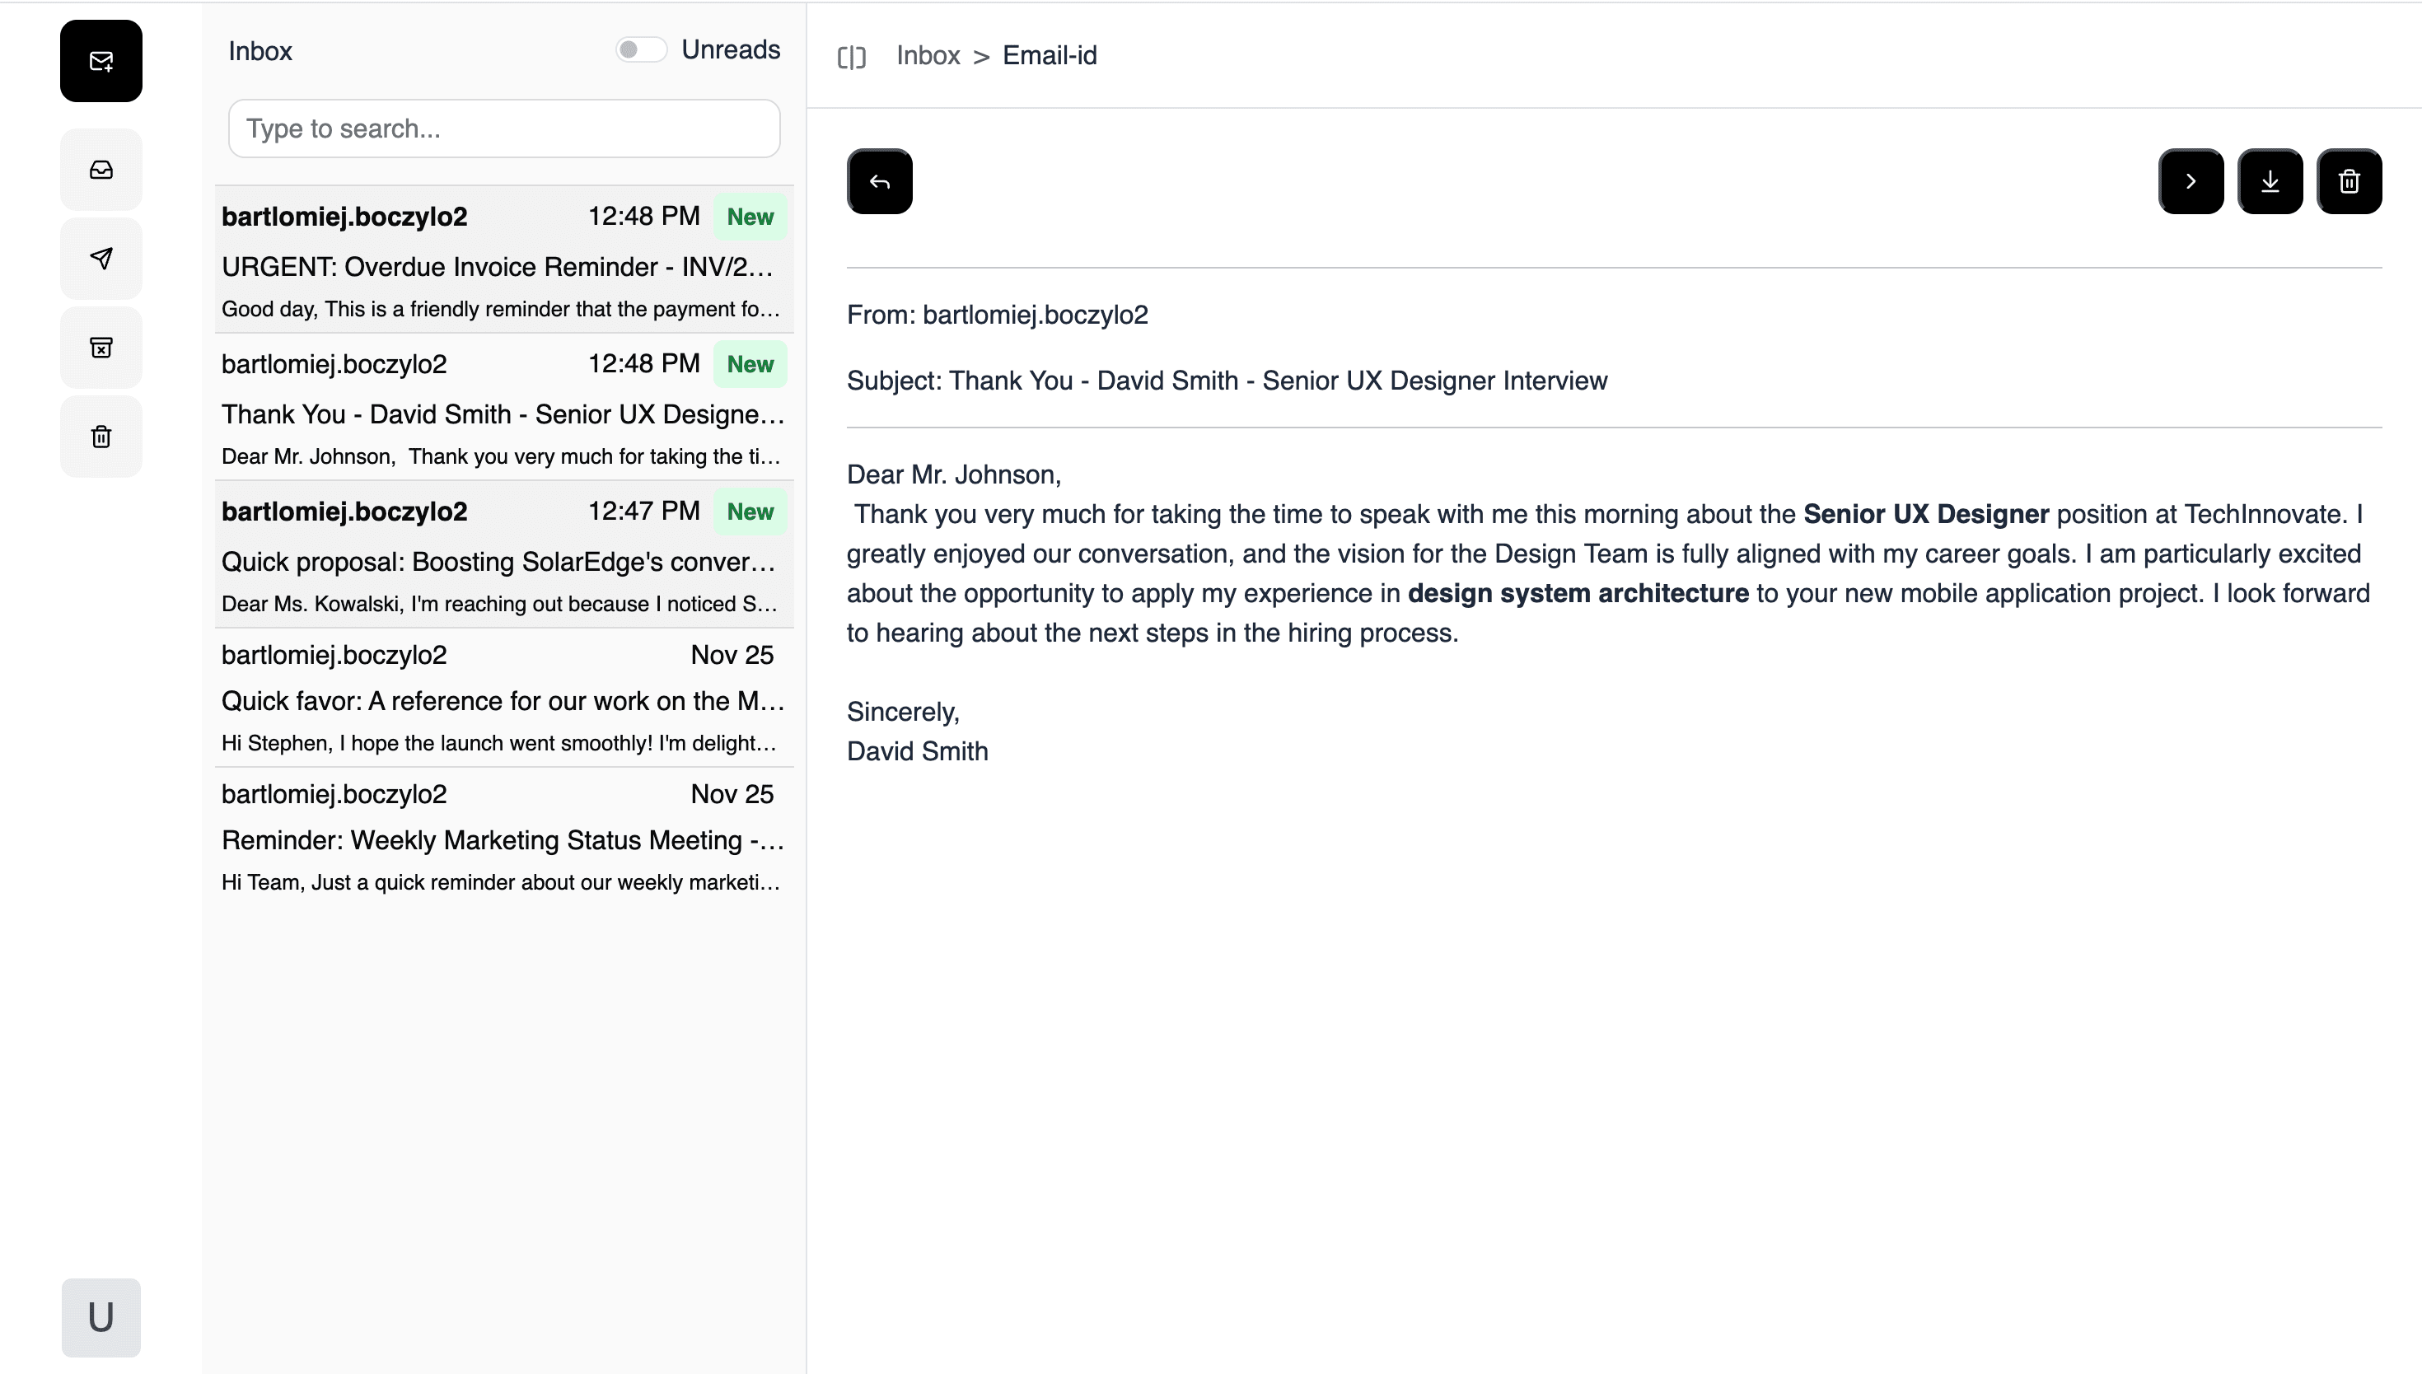Image resolution: width=2422 pixels, height=1374 pixels.
Task: Open the Thank You David Smith email
Action: point(502,409)
